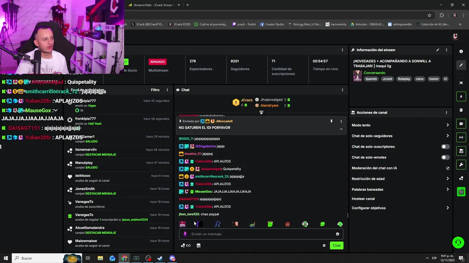The image size is (469, 263).
Task: Show hidden system tray icons
Action: [x=427, y=258]
